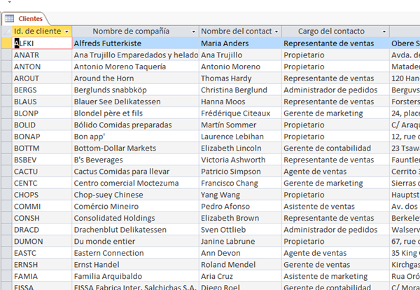This screenshot has width=420, height=290.
Task: Click the cell Cactus Comidas para llevar
Action: pos(135,172)
